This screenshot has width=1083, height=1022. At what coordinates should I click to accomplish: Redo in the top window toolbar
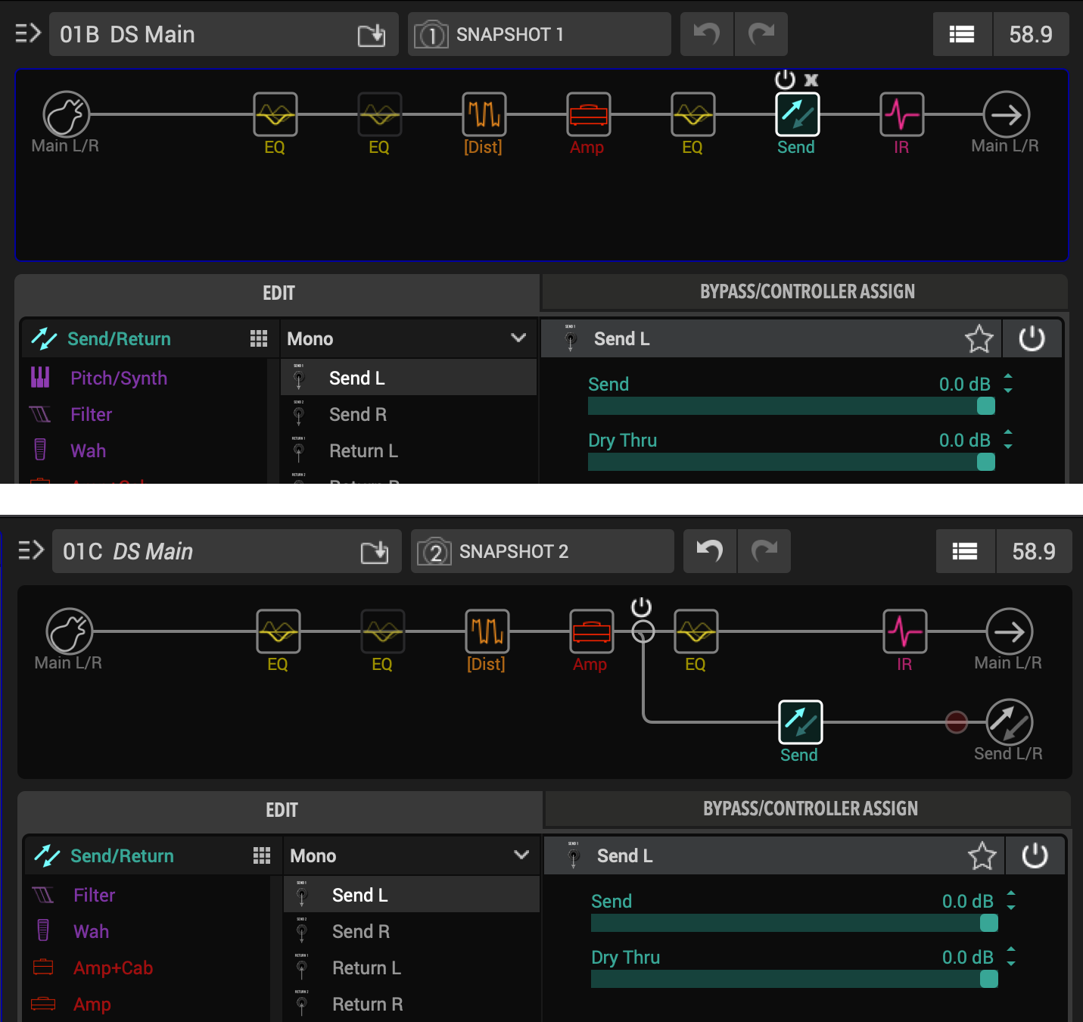761,34
